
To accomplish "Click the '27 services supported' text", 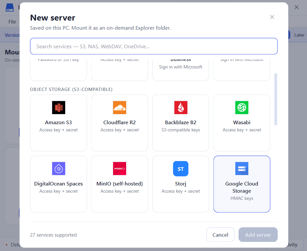I will point(53,235).
